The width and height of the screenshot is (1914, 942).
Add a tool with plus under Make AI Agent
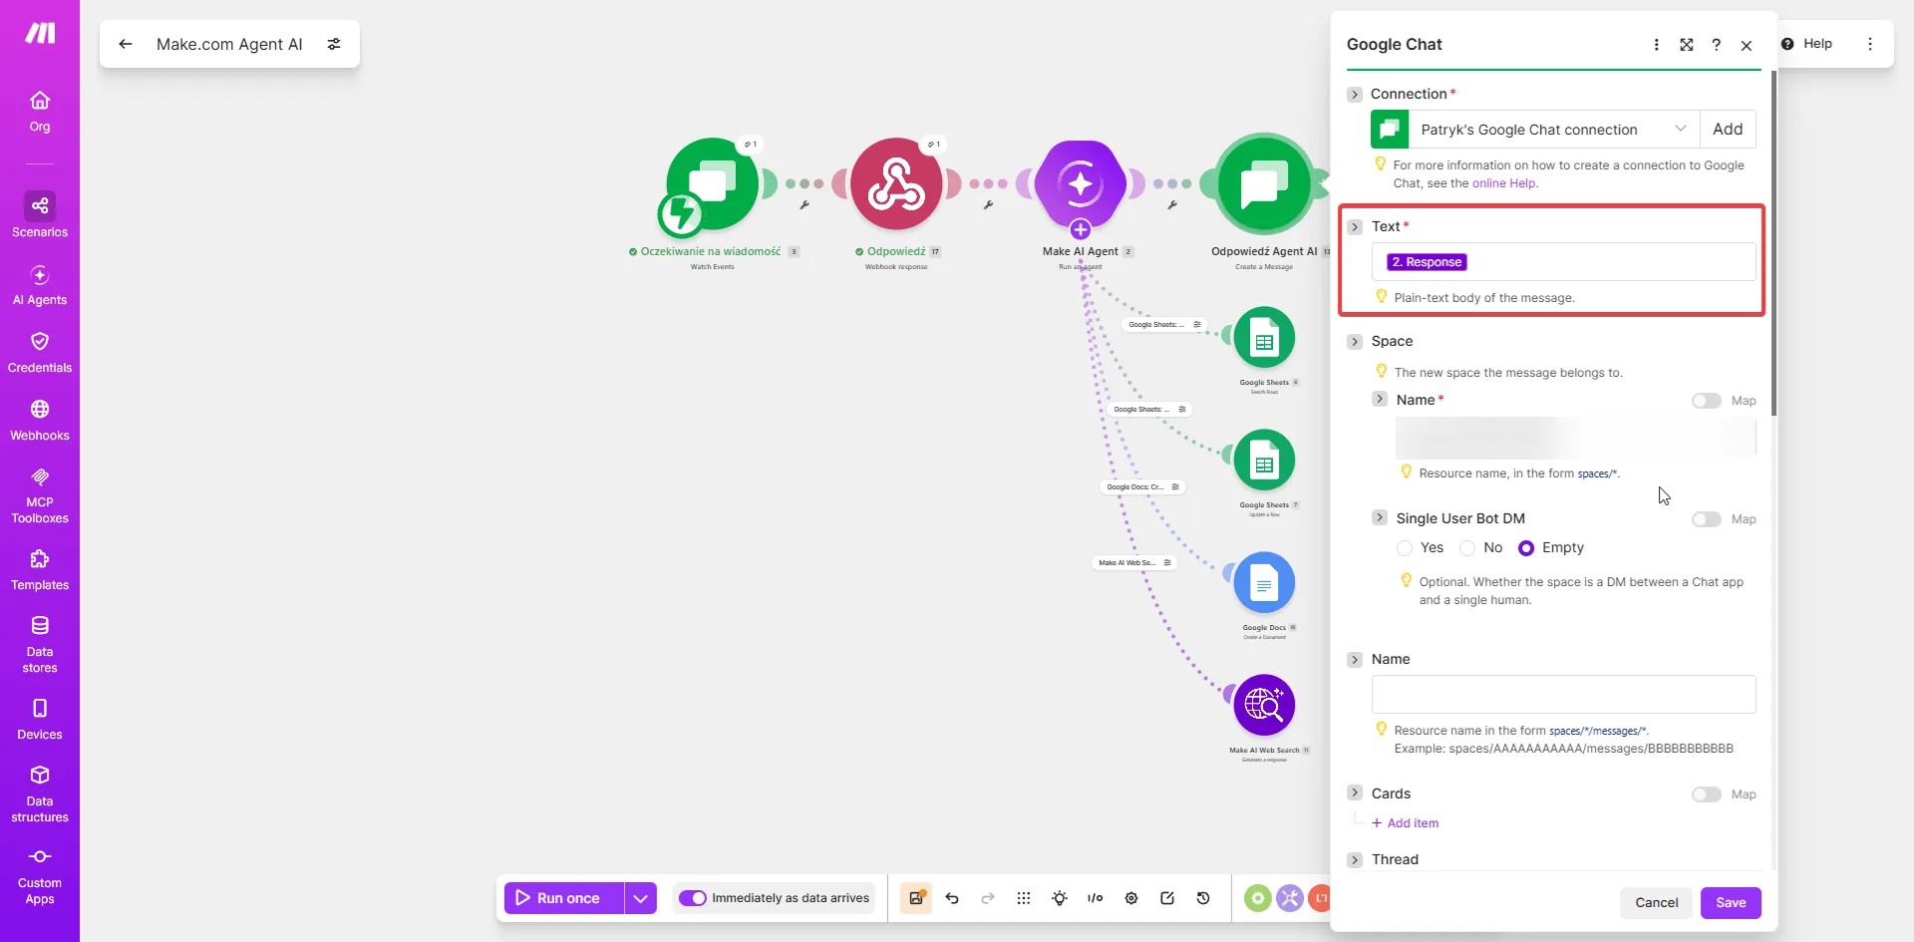tap(1081, 230)
